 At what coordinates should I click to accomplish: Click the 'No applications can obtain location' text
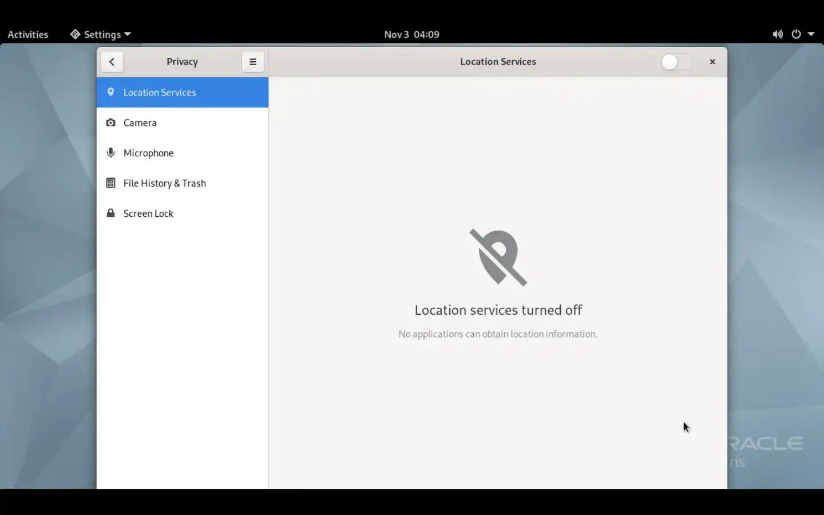(498, 334)
